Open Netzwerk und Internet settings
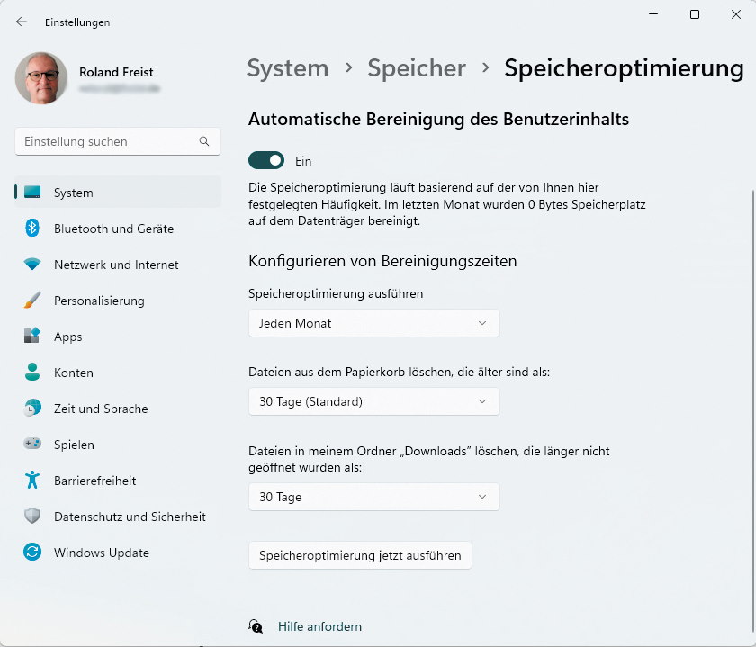Image resolution: width=756 pixels, height=647 pixels. click(118, 265)
